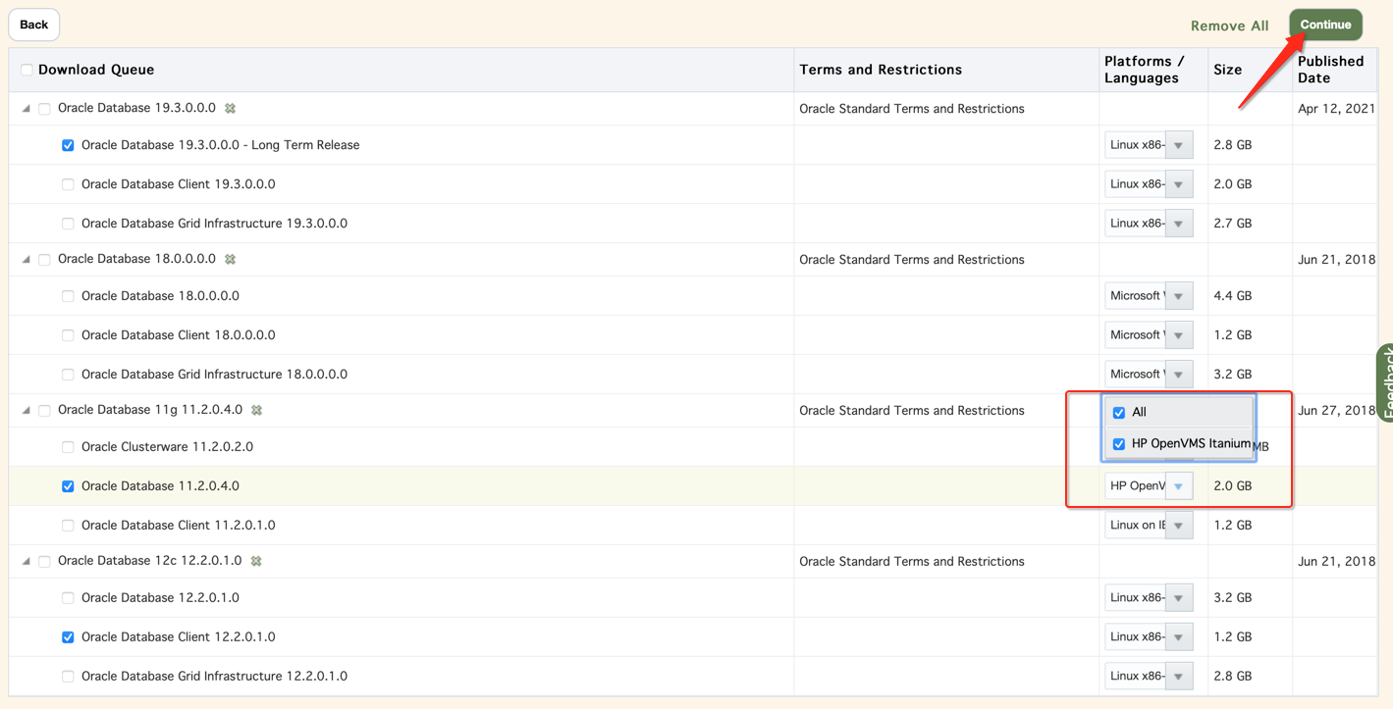Check the Oracle Database 19.3.0.0.0 group checkbox

[44, 109]
